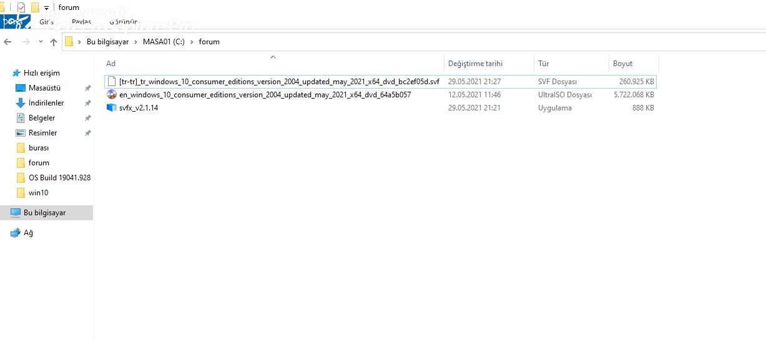Click the folder icon in the address bar

[69, 42]
